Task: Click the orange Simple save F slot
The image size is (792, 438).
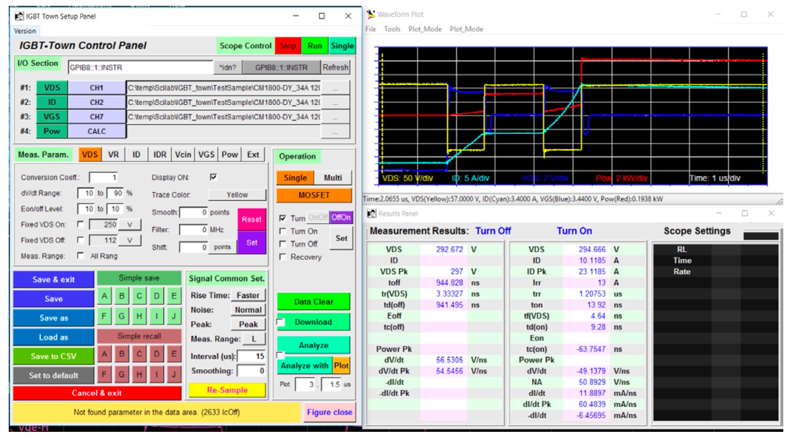Action: click(104, 316)
